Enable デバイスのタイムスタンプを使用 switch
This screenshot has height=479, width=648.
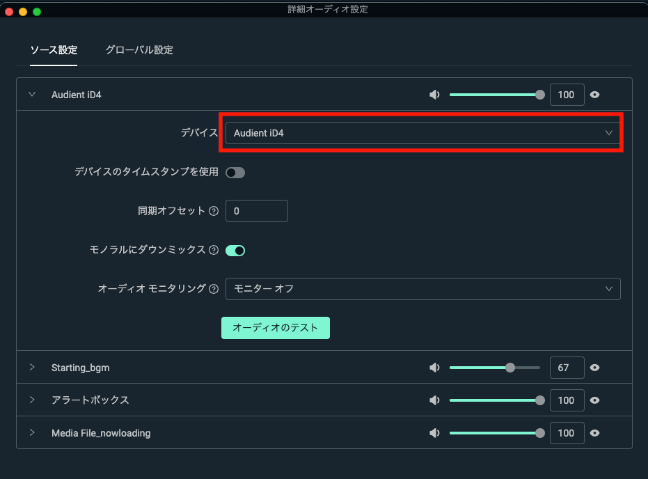pos(235,172)
